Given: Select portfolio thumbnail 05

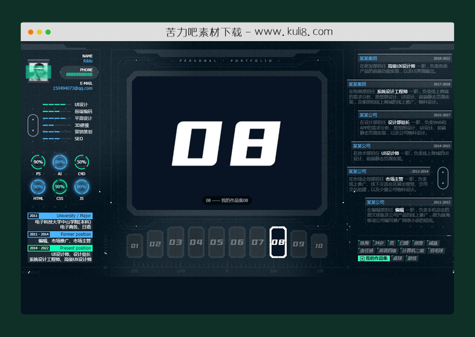Looking at the screenshot, I should click(x=217, y=242).
